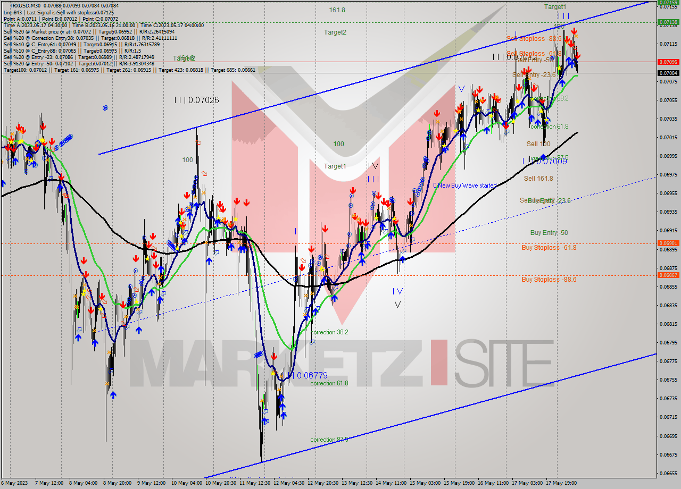Click 0.06675 on the price axis

(669, 454)
